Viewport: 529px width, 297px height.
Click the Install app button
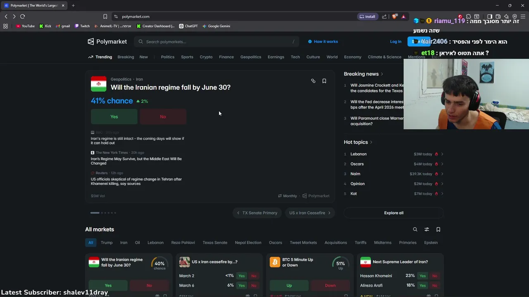click(x=367, y=16)
